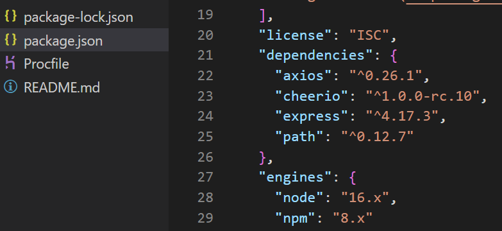Click the "8.x" npm version value

tap(353, 218)
